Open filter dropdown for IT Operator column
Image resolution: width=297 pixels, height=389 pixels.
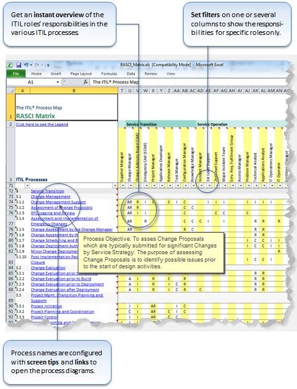(280, 186)
